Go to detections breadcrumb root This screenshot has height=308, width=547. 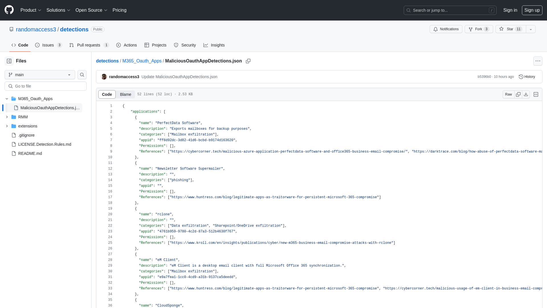point(107,61)
